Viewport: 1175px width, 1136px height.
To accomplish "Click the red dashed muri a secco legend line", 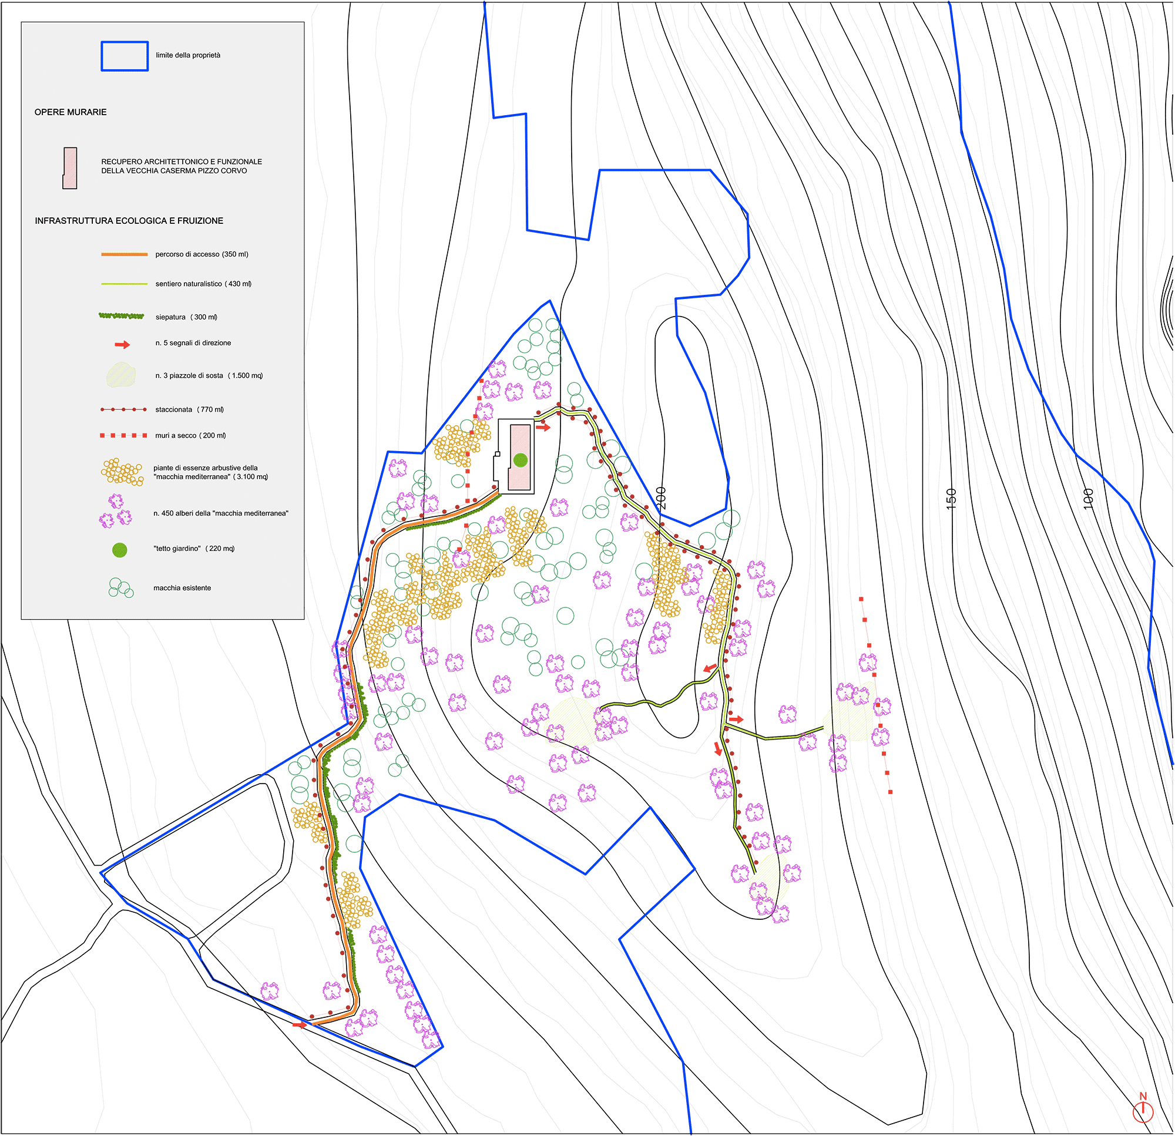I will click(123, 436).
